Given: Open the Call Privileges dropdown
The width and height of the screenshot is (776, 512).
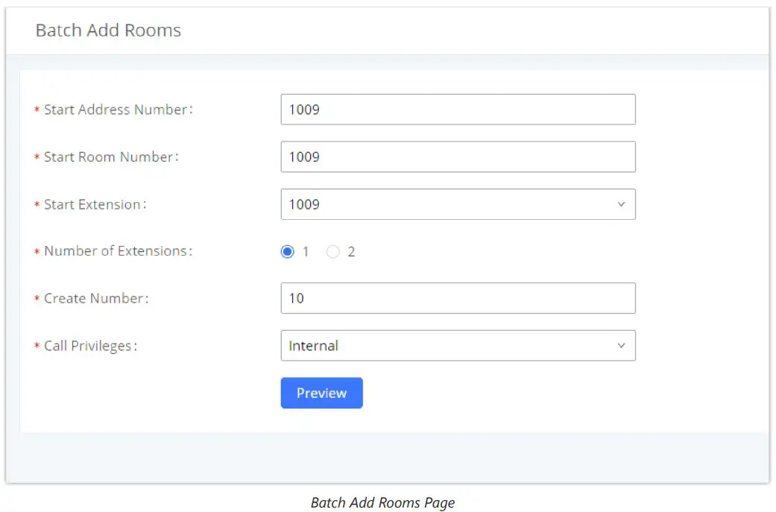Looking at the screenshot, I should (x=447, y=346).
